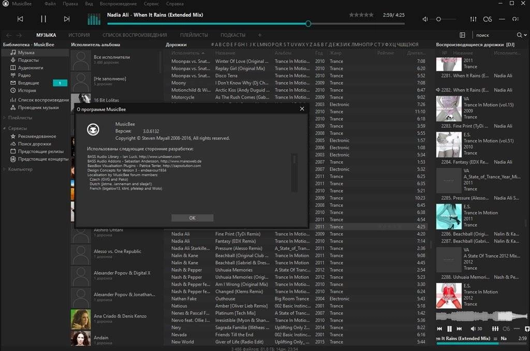The width and height of the screenshot is (530, 351).
Task: Click into the поиск search field
Action: [494, 35]
